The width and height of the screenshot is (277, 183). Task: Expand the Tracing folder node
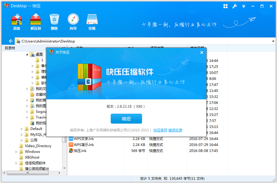point(27,117)
